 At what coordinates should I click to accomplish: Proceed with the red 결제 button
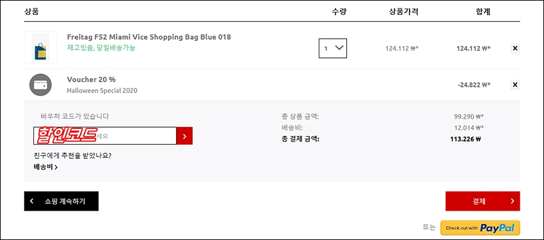(x=483, y=201)
